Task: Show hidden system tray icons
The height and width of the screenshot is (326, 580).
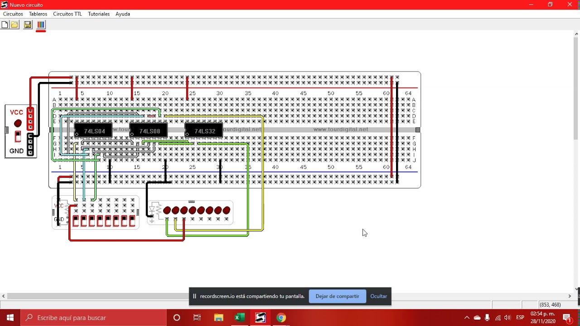Action: pos(467,318)
